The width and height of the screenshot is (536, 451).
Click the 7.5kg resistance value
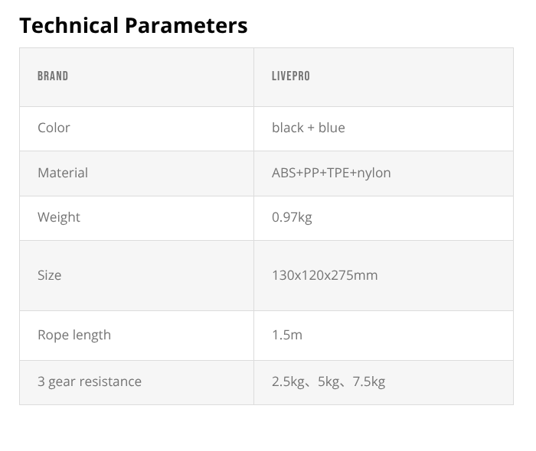pyautogui.click(x=368, y=381)
